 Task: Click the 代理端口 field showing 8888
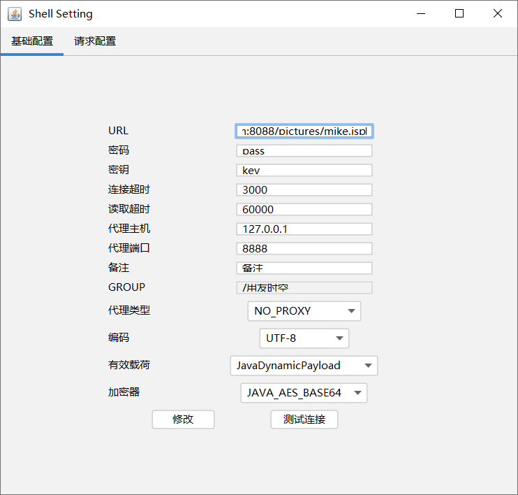click(x=304, y=248)
